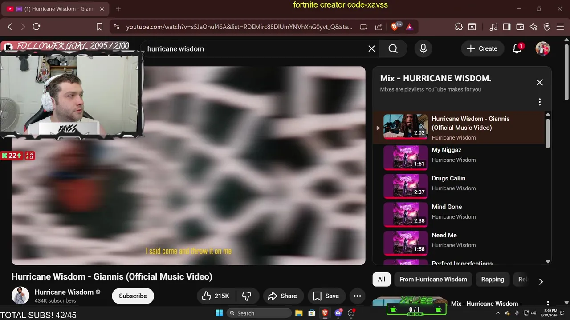Open Brave browser taskbar icon
Screen dimensions: 570x320
tap(325, 313)
